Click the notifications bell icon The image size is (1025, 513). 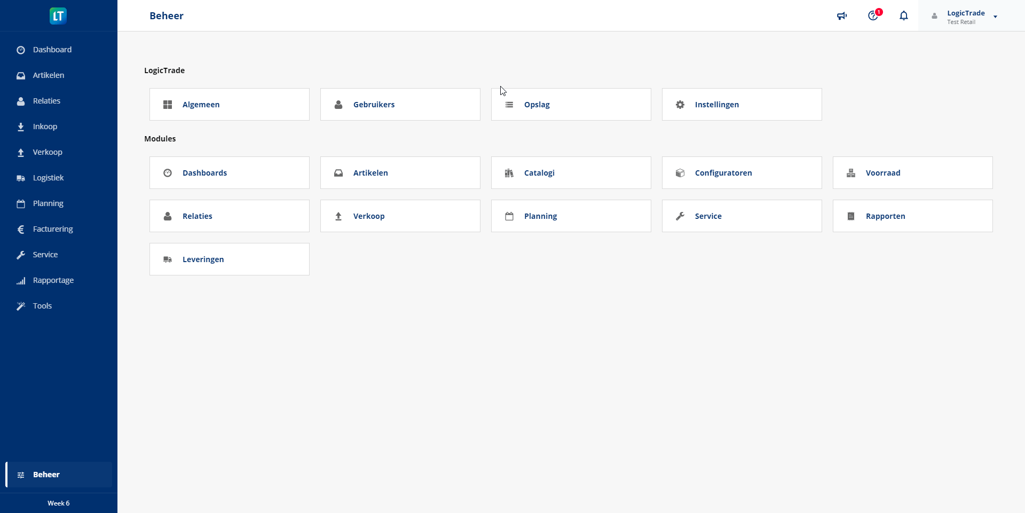[x=903, y=16]
